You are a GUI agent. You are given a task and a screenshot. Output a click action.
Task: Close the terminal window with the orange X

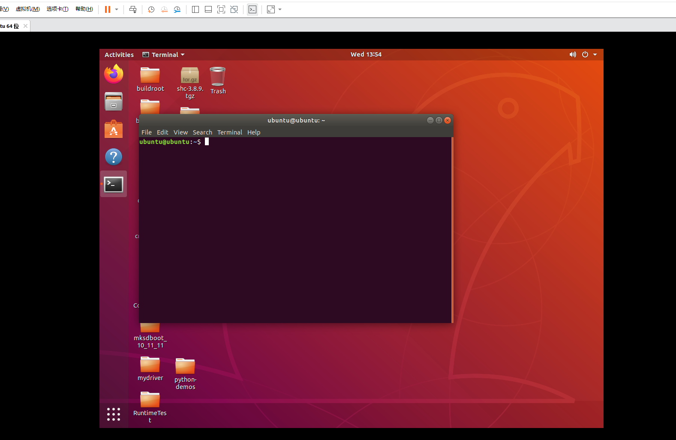click(448, 120)
